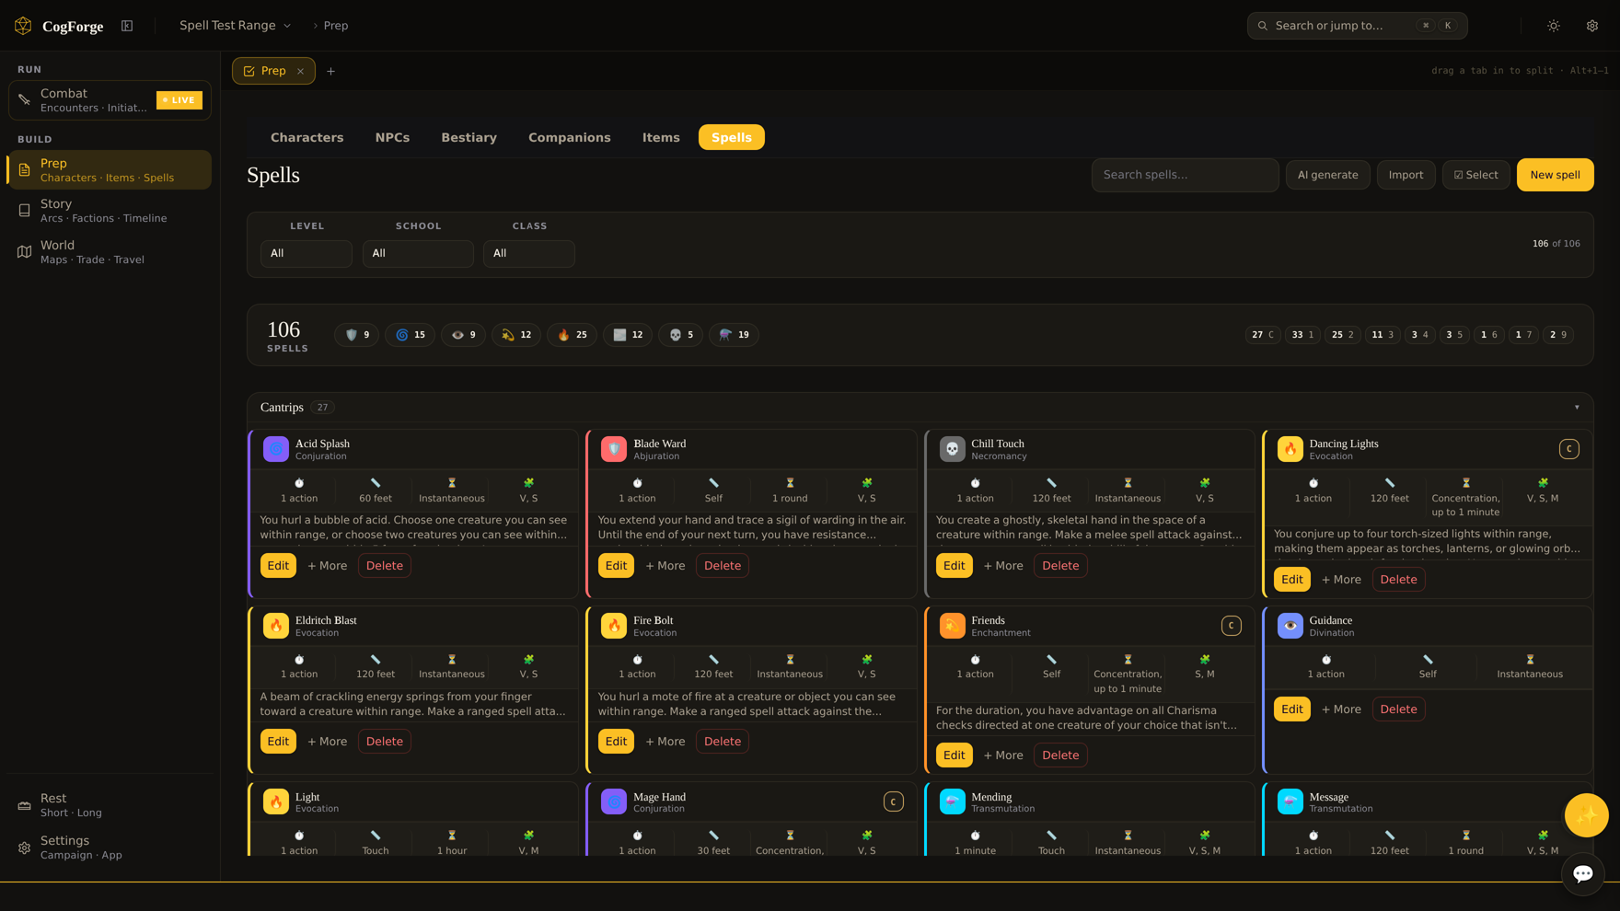The height and width of the screenshot is (911, 1620).
Task: Filter by Divination eye chip 9
Action: (463, 335)
